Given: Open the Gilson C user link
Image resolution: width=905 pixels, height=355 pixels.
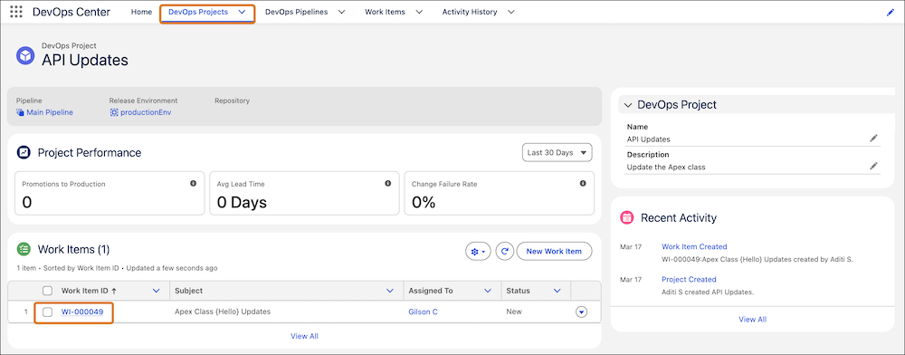Looking at the screenshot, I should 423,312.
